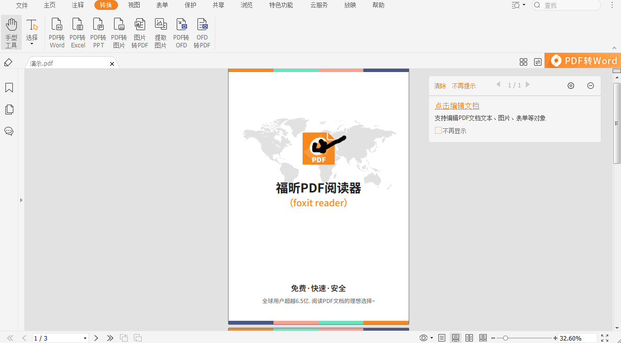Open the Bookmarks panel
Viewport: 621px width, 343px height.
point(9,88)
